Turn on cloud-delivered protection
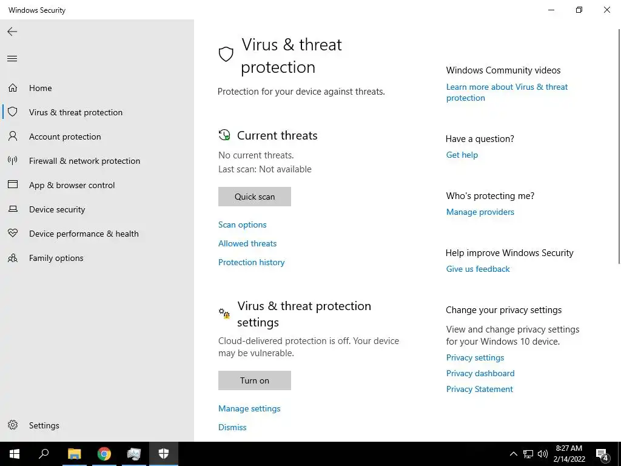 point(255,380)
